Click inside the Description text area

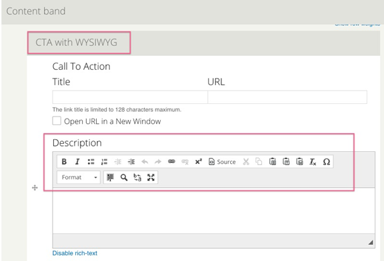tap(213, 211)
